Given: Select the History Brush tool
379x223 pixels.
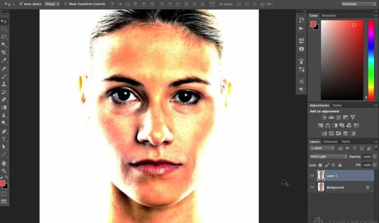Looking at the screenshot, I should tap(4, 92).
